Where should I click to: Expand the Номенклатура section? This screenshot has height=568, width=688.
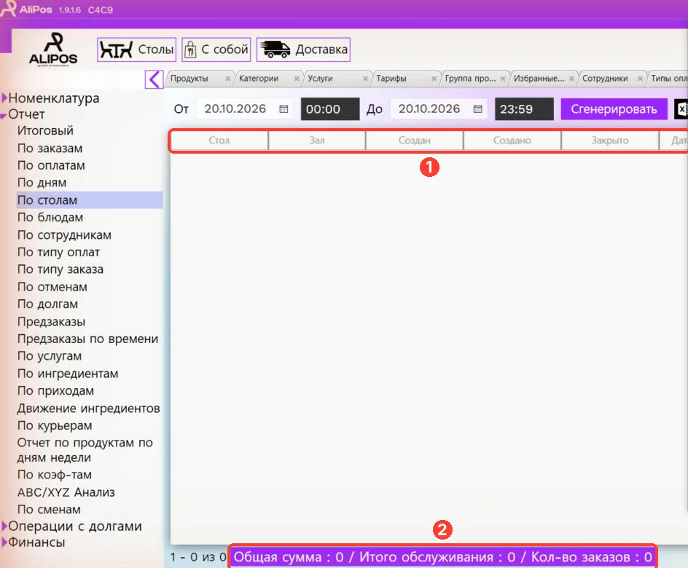[x=5, y=98]
